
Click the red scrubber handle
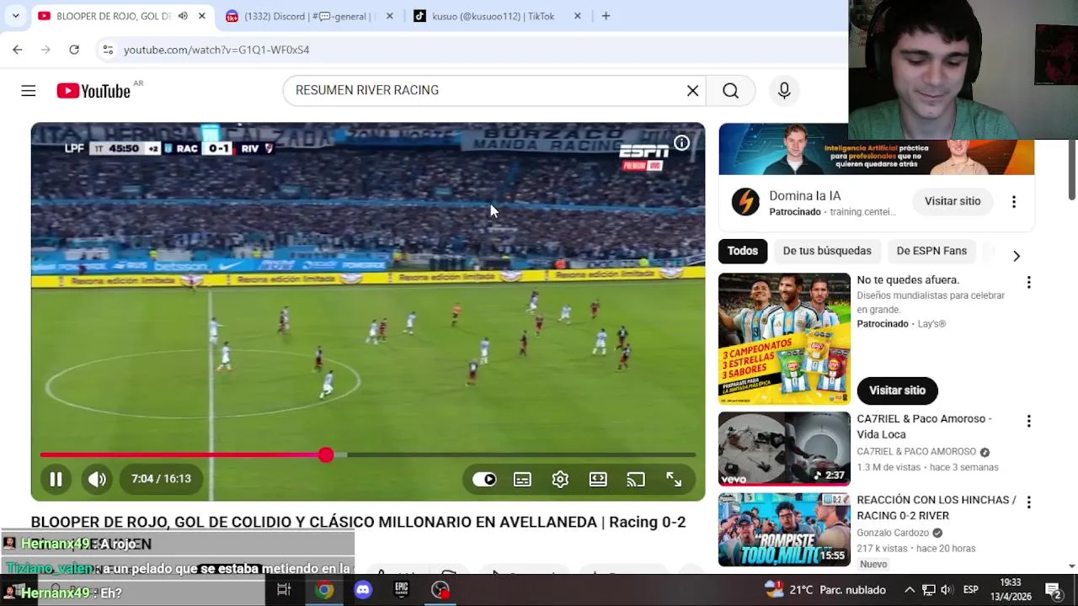pyautogui.click(x=326, y=454)
